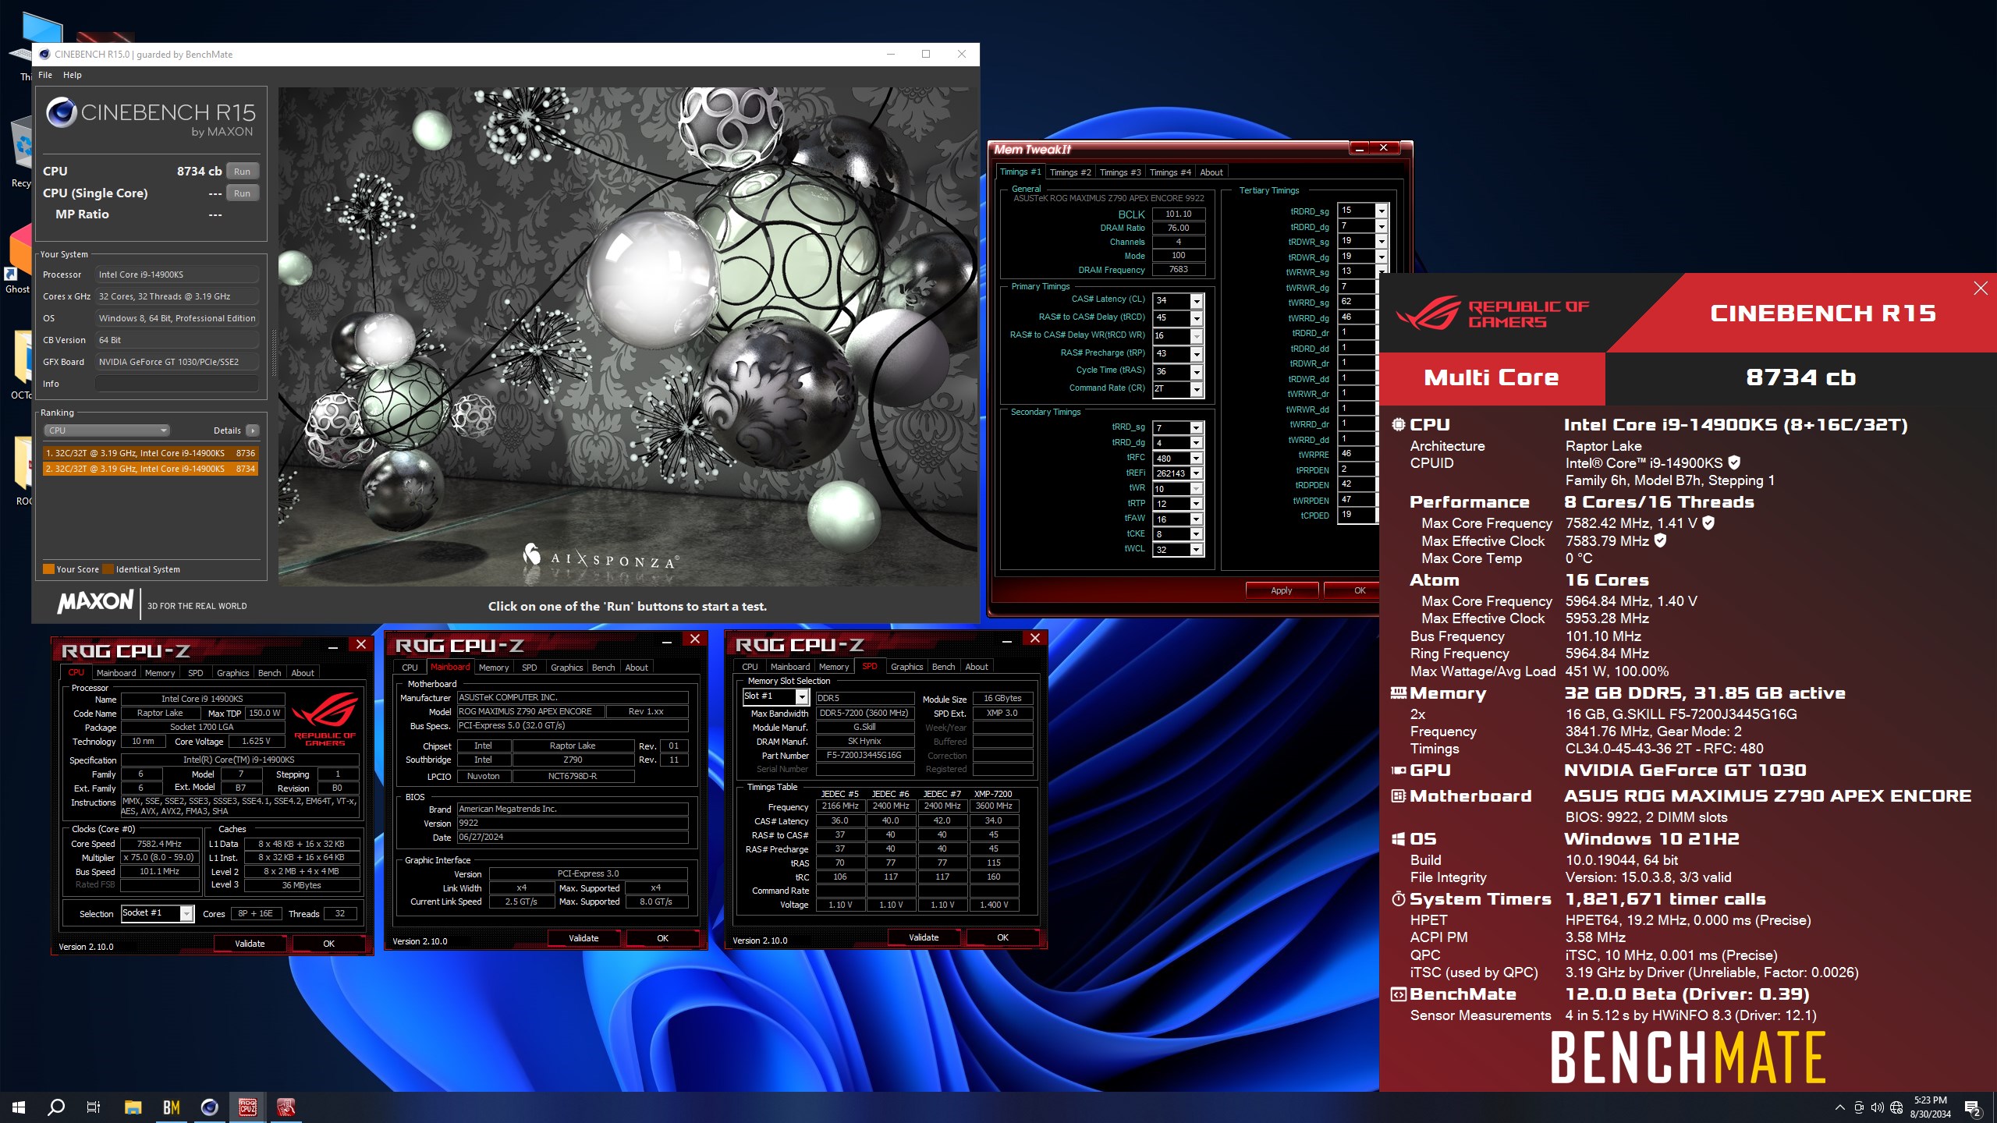Open notification center icon
This screenshot has height=1123, width=1997.
click(1973, 1107)
